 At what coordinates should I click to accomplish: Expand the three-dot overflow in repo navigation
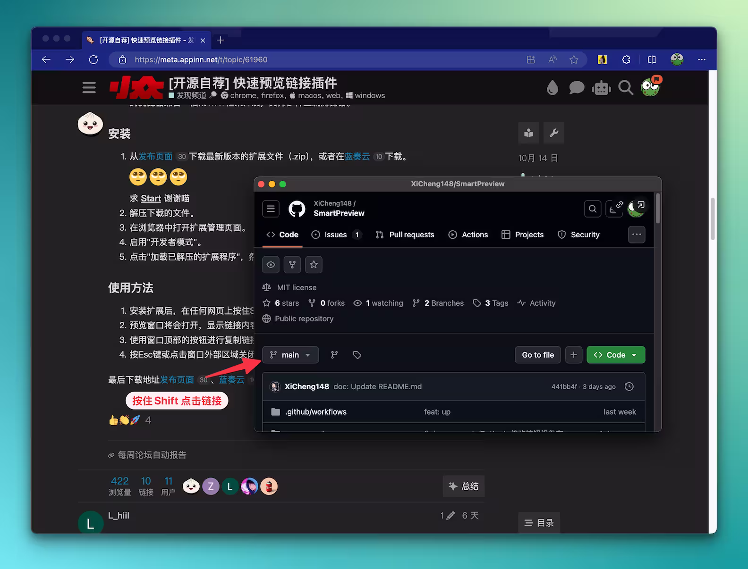tap(637, 234)
